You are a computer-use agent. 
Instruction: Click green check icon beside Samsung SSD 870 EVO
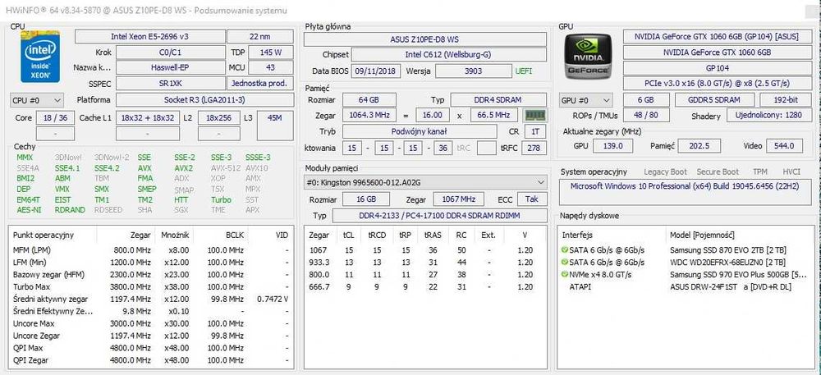click(x=565, y=250)
